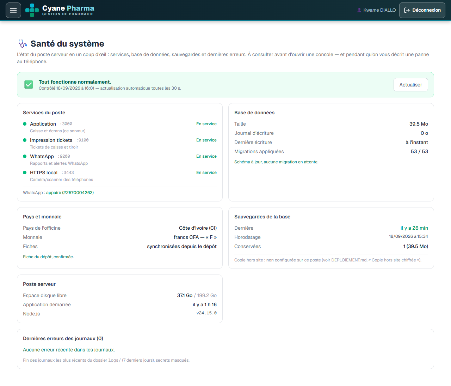Refresh status with the Actualiser button
The image size is (451, 386).
pos(410,85)
